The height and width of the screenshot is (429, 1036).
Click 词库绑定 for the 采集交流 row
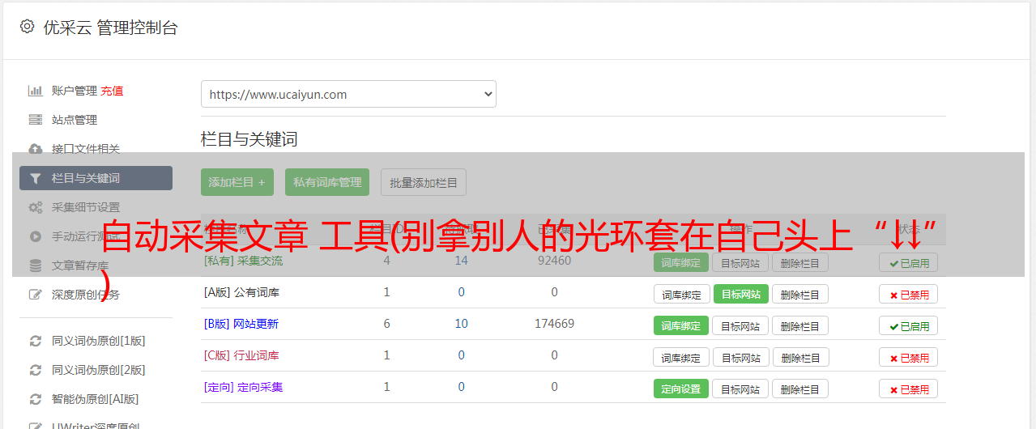pos(681,262)
